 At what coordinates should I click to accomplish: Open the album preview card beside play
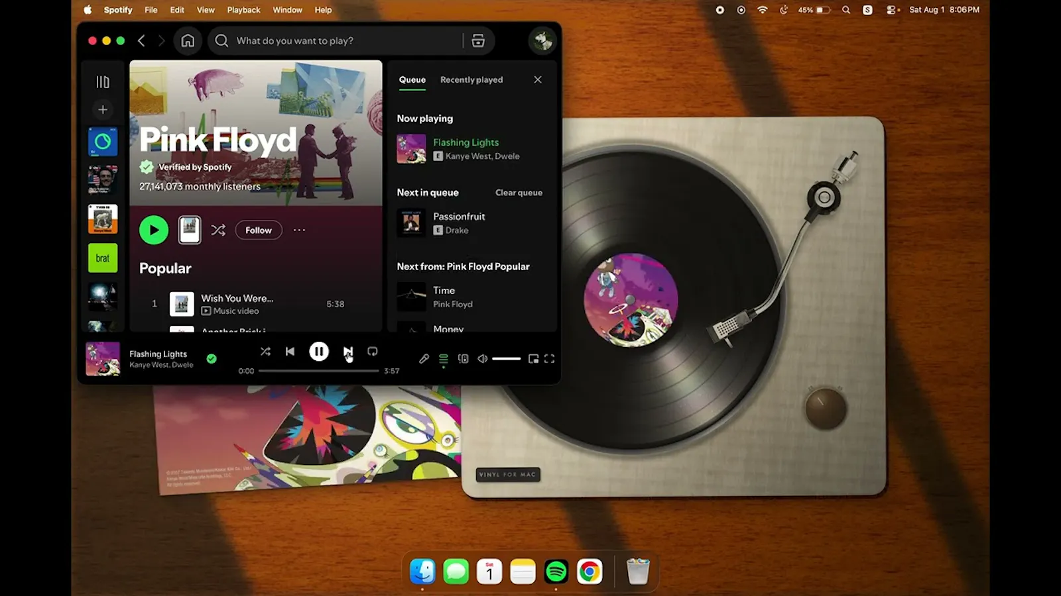[x=190, y=230]
